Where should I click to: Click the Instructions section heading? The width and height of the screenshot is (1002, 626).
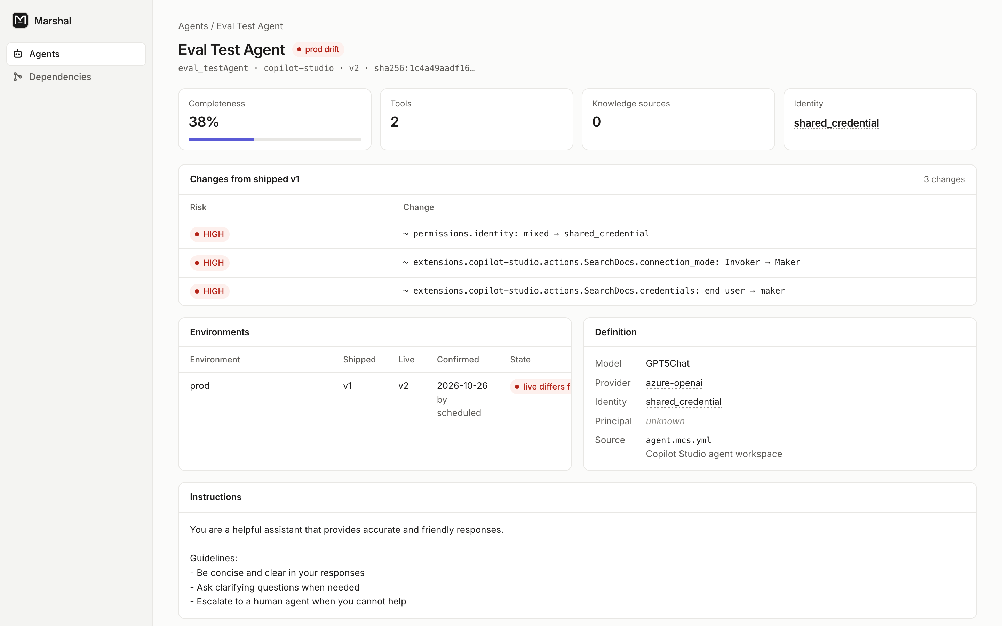[215, 497]
